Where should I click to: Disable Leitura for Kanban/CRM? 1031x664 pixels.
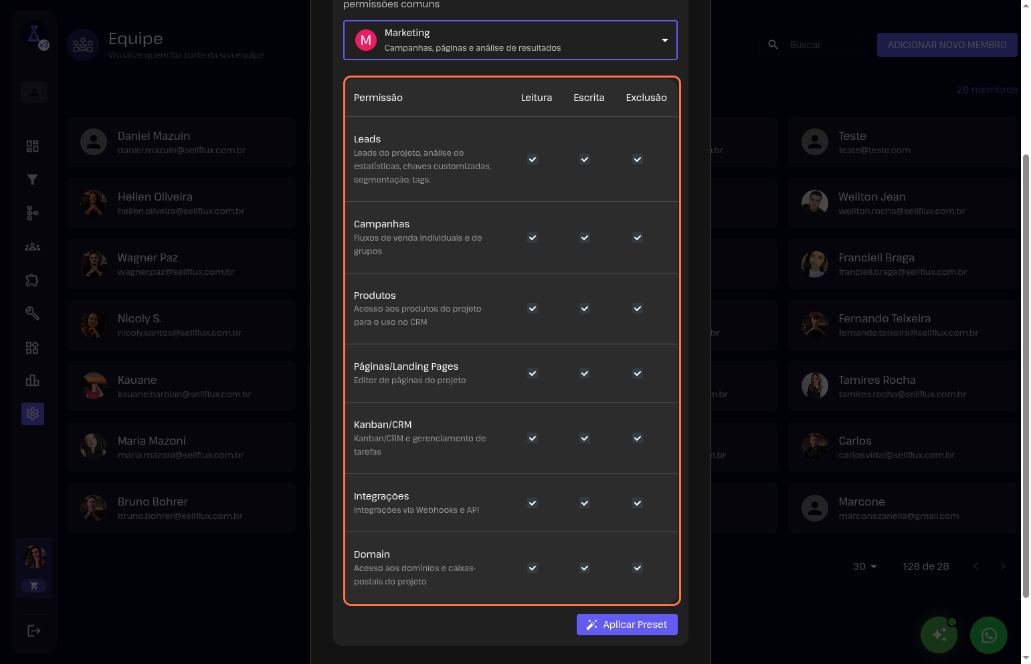(533, 438)
